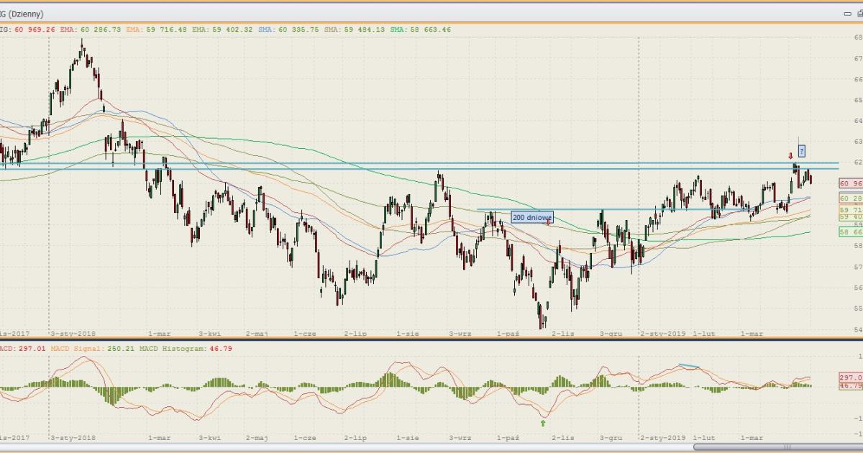The image size is (863, 453).
Task: Click the splitter between price and MACD panels
Action: click(431, 340)
